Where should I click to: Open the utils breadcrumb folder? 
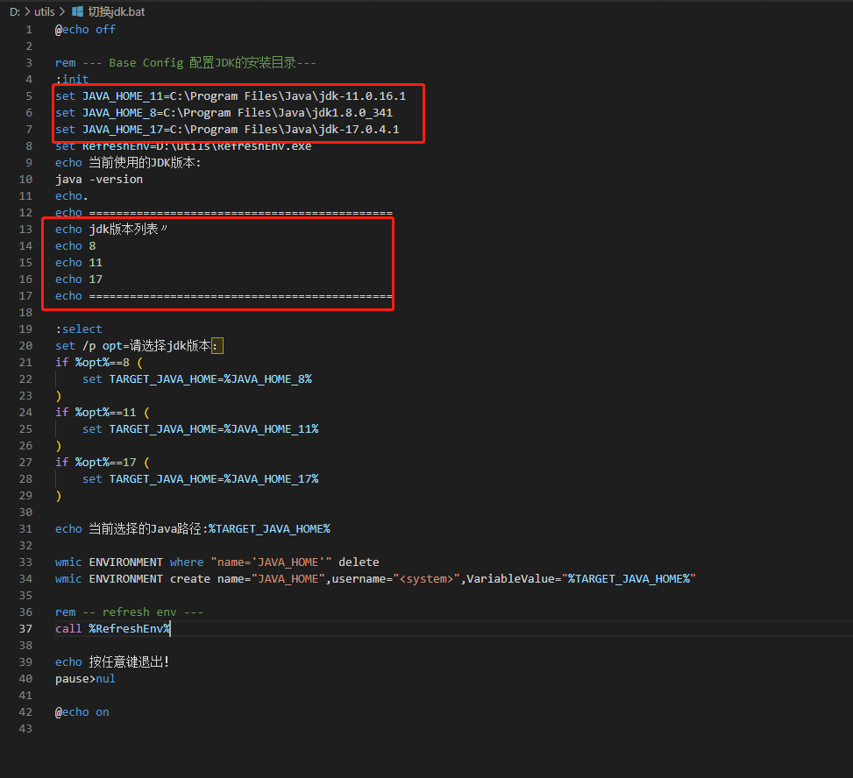(x=45, y=11)
